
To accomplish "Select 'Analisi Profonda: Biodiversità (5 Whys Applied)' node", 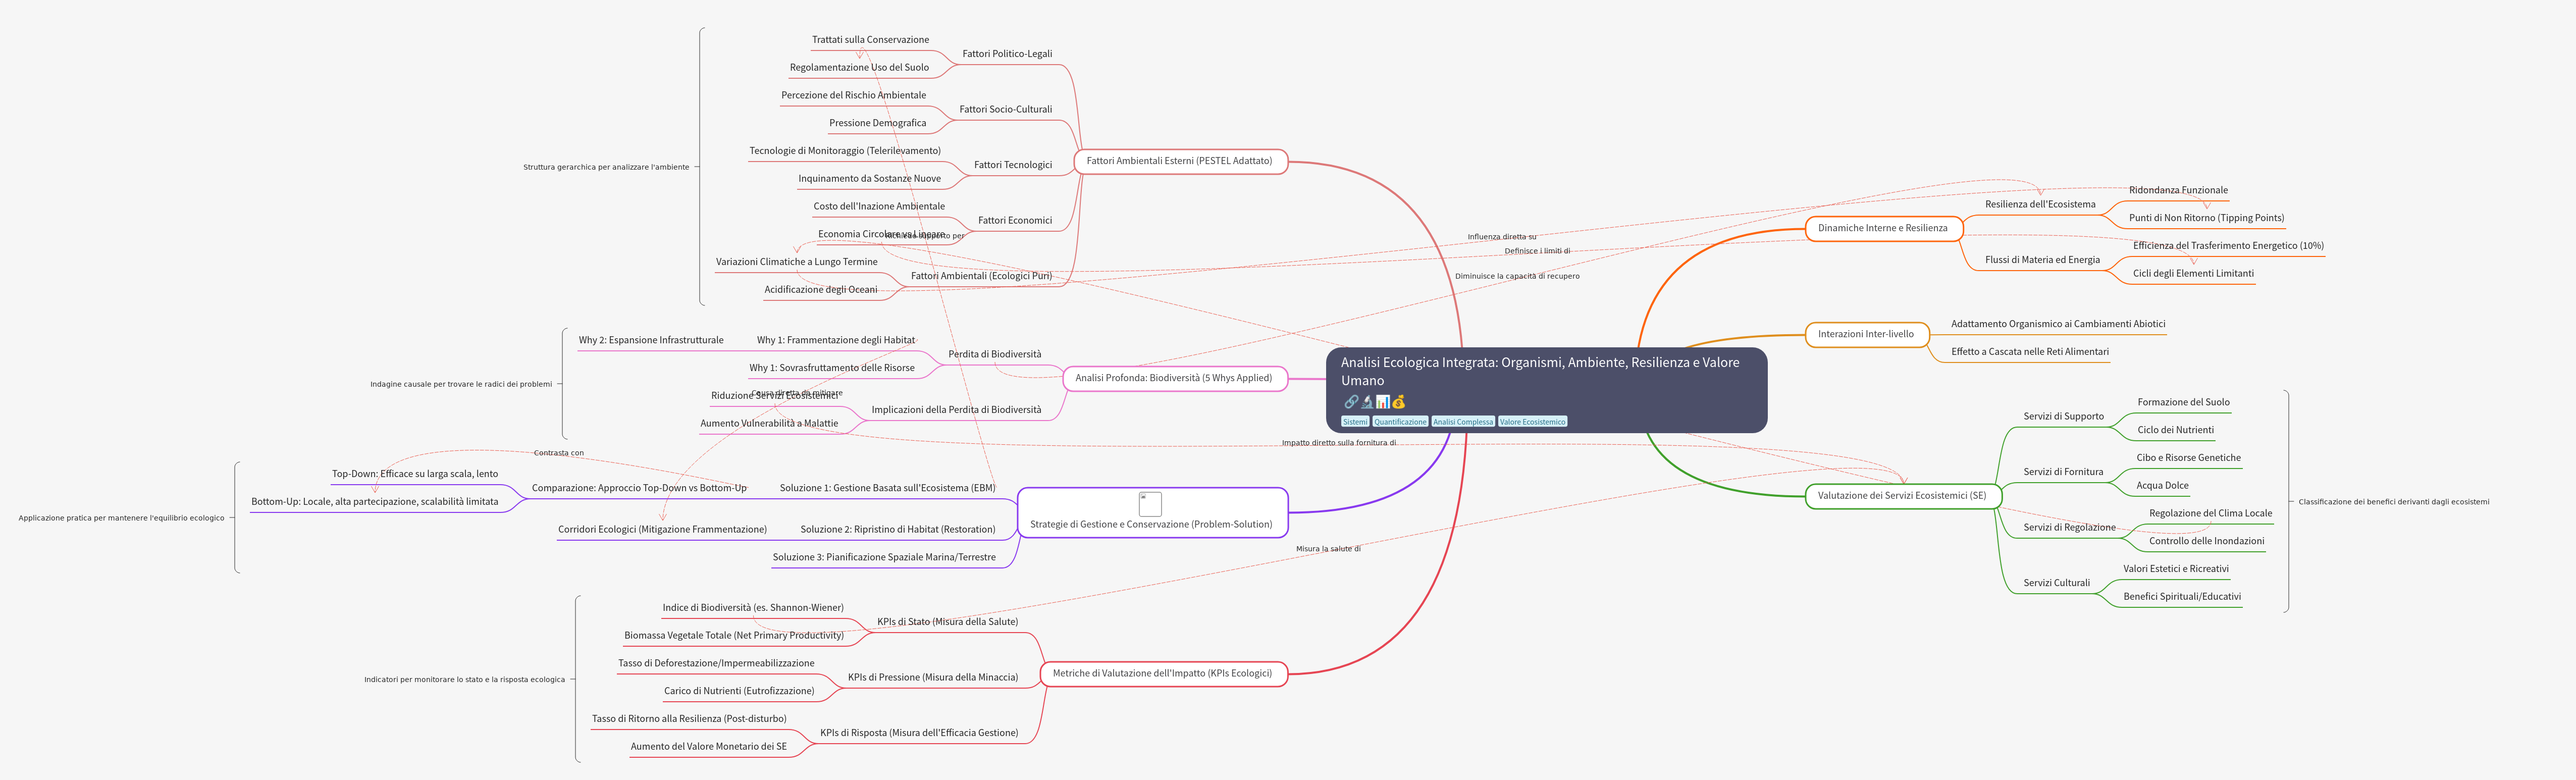I will pos(1173,378).
